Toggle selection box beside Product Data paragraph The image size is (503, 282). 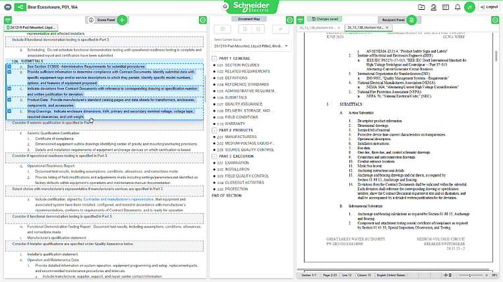point(9,100)
